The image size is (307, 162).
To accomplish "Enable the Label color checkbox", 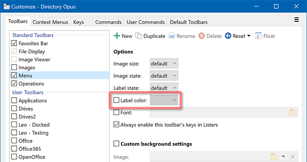I will coord(116,100).
